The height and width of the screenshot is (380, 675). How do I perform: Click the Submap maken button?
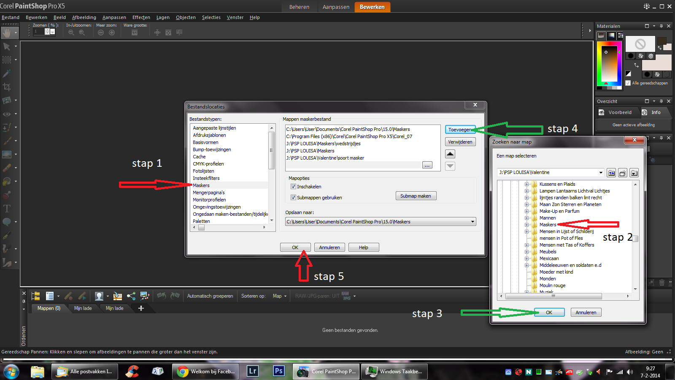pos(416,196)
